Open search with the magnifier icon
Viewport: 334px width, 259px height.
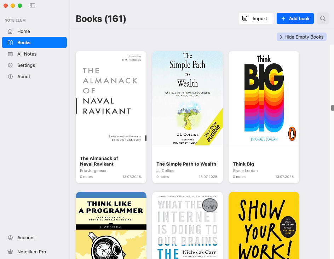click(323, 18)
